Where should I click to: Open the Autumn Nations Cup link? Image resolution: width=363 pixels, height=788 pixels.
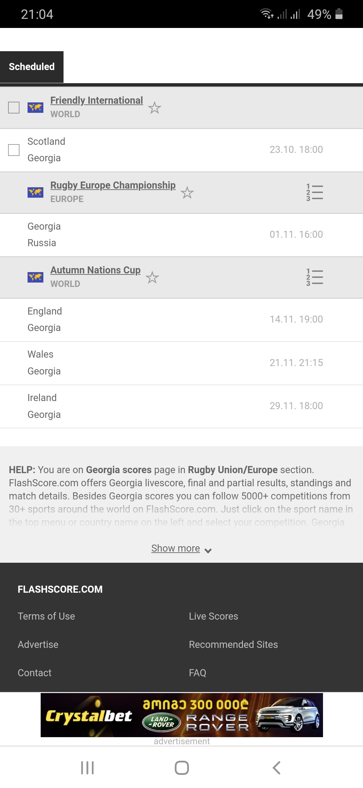coord(95,270)
